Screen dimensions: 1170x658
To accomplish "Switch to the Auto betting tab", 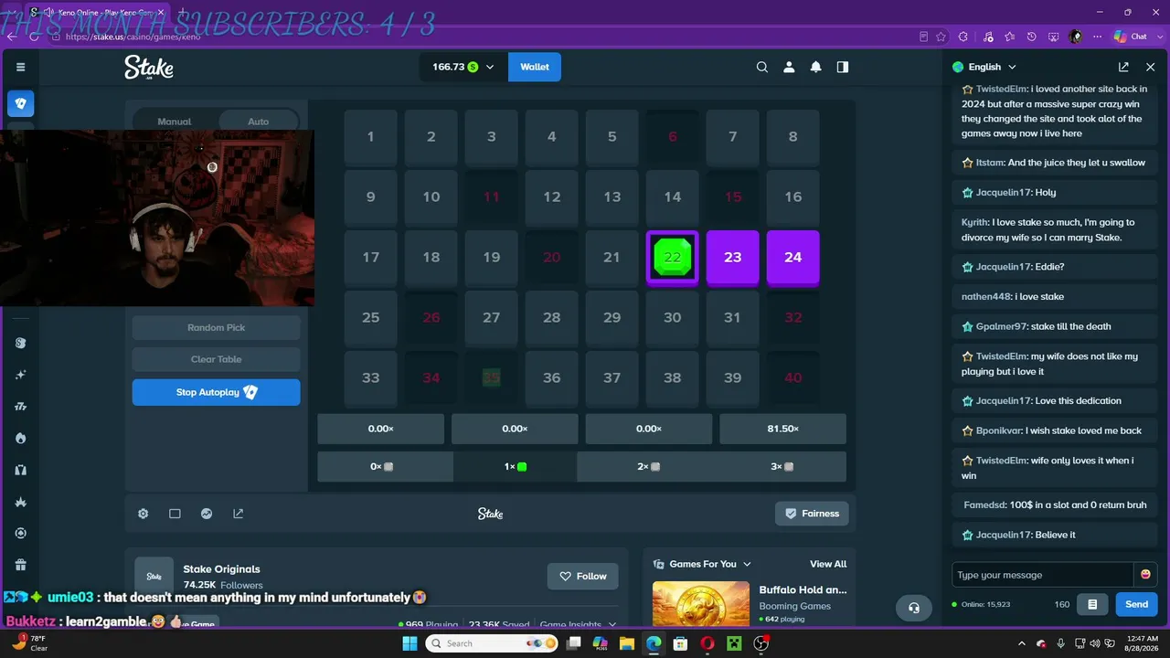I will pos(258,122).
